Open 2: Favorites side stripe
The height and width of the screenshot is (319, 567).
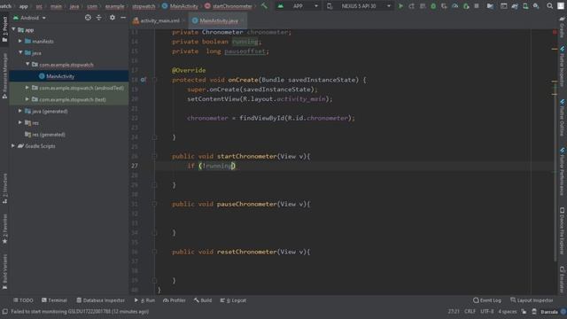coord(4,229)
